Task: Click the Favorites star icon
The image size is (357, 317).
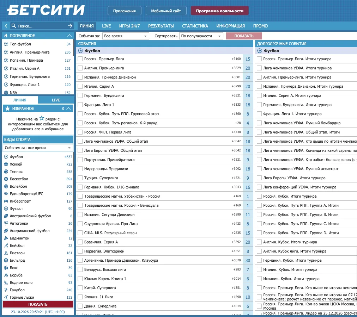Action: click(x=7, y=108)
